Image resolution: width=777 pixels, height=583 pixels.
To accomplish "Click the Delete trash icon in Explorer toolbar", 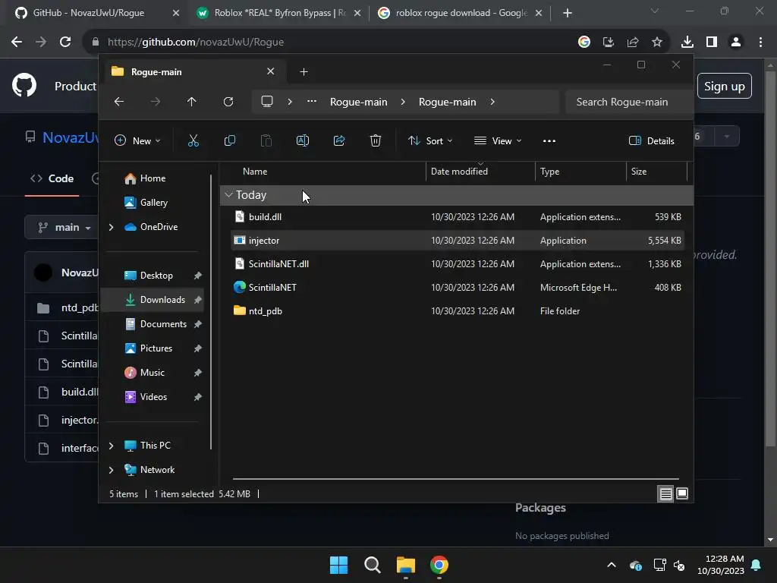I will [x=376, y=140].
